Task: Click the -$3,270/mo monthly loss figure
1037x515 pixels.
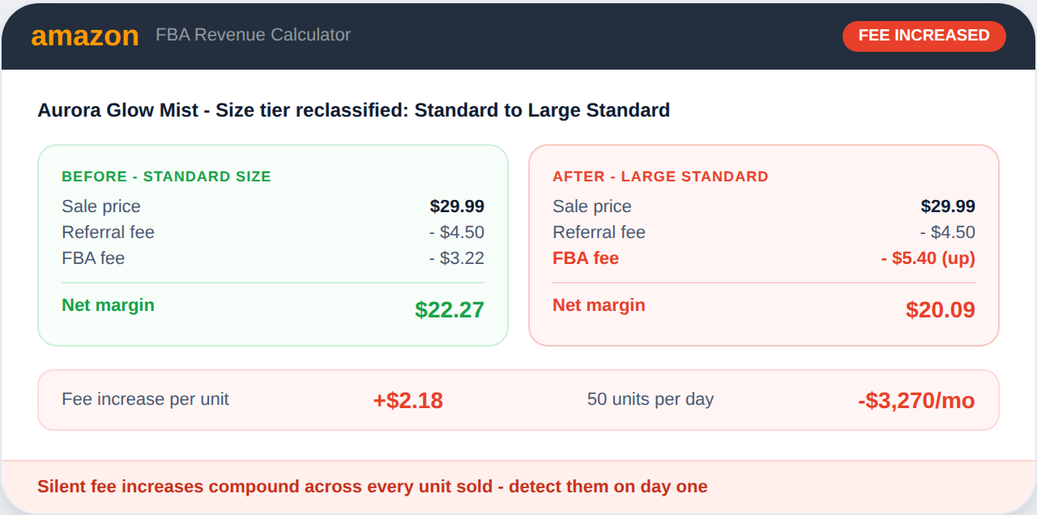Action: pyautogui.click(x=915, y=400)
